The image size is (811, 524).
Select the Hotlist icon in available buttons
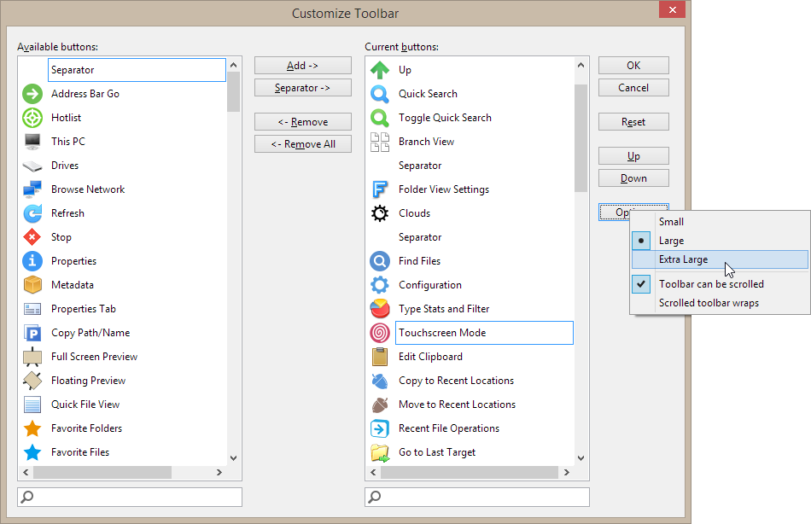point(32,118)
